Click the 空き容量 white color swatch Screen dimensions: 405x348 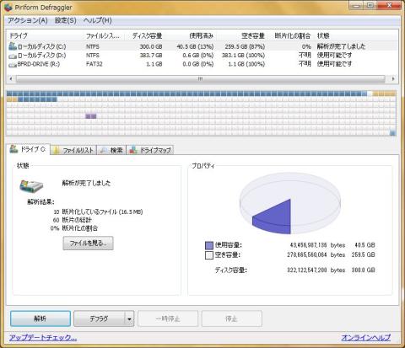pos(209,255)
